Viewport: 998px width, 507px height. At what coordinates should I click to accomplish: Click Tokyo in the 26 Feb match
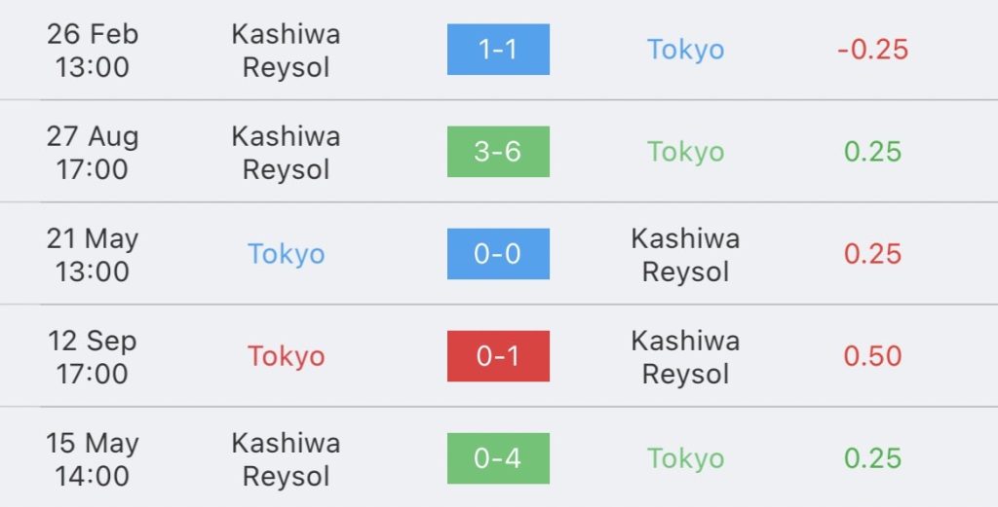point(685,50)
